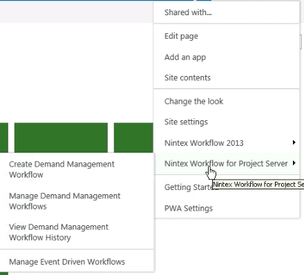Click the narrow green tile at left edge

[x=4, y=137]
